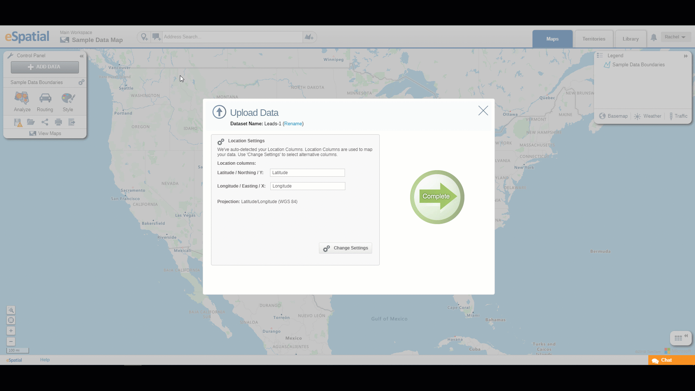
Task: Toggle the Traffic layer
Action: coord(678,116)
